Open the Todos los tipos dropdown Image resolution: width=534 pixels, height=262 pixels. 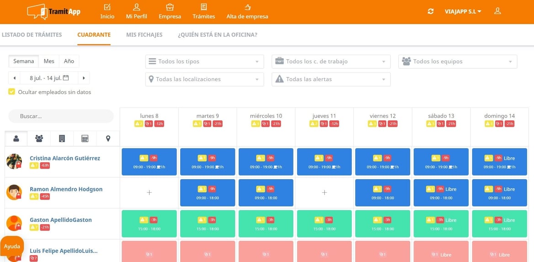(x=204, y=62)
